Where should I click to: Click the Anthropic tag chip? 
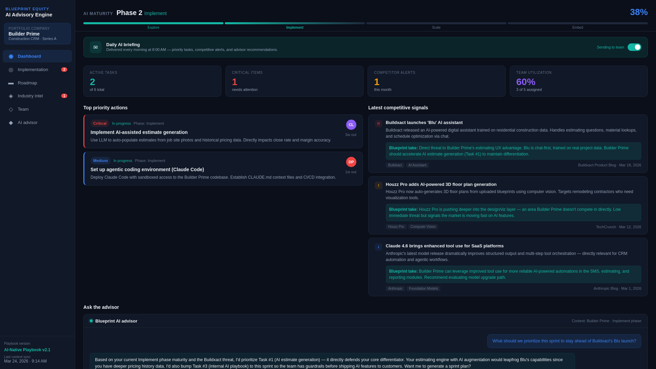(x=395, y=289)
